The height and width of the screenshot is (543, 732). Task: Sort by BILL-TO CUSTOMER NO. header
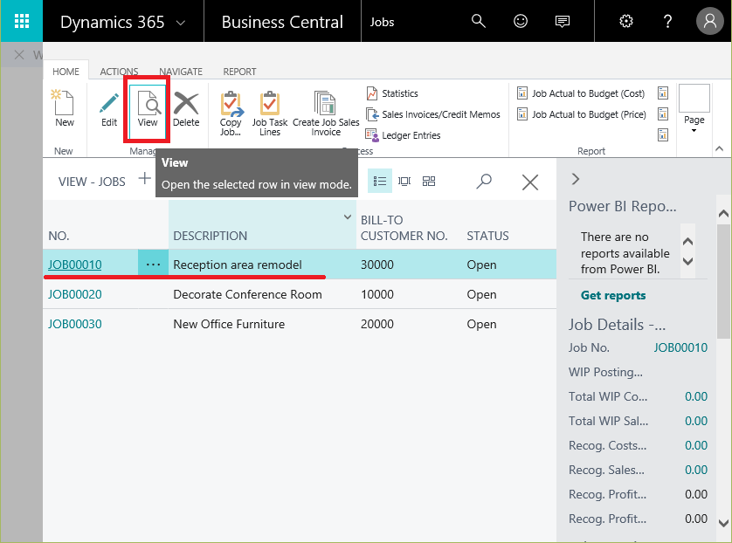(x=404, y=228)
